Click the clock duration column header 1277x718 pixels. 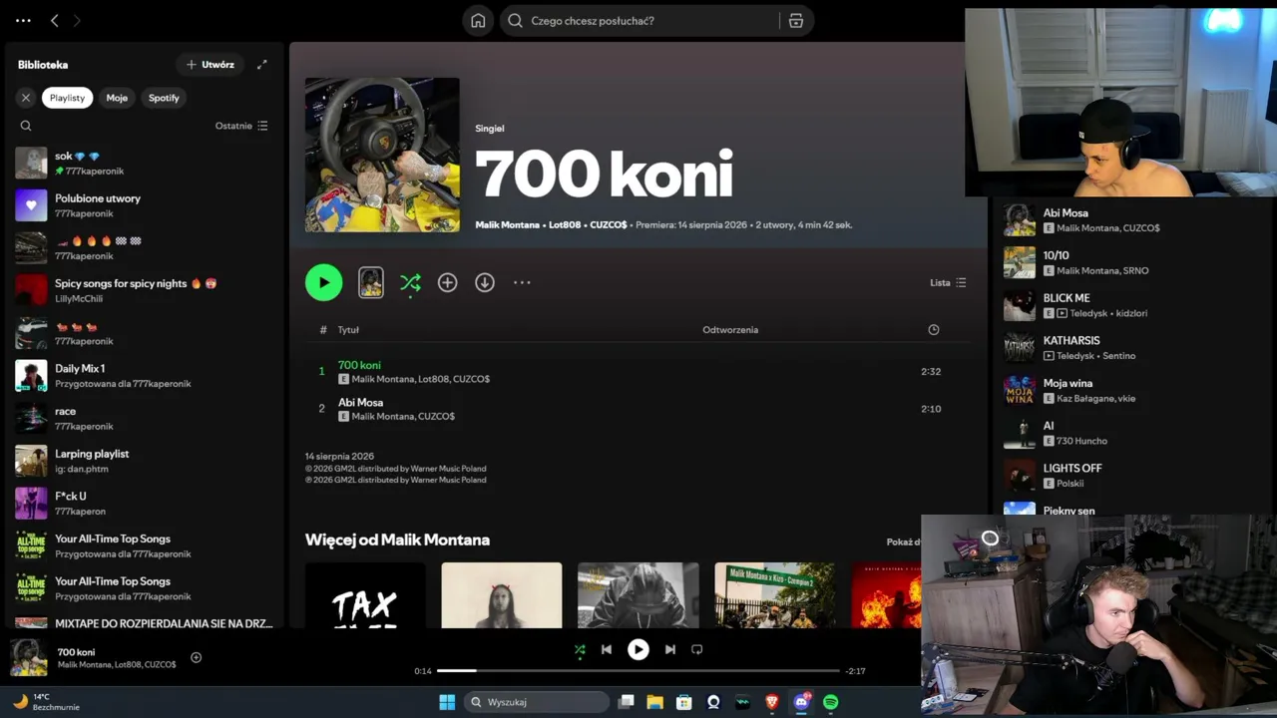click(x=934, y=330)
